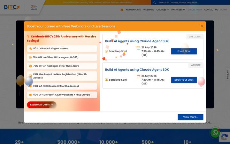Click the 10,000+ statistic
Image resolution: width=230 pixels, height=144 pixels.
[x=109, y=142]
